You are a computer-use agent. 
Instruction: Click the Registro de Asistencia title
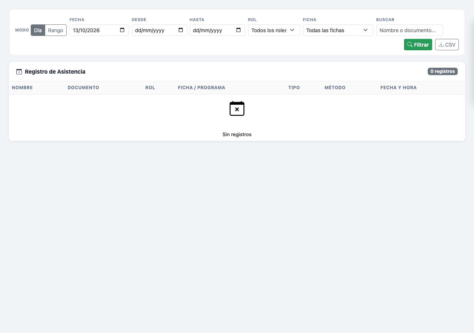[55, 72]
